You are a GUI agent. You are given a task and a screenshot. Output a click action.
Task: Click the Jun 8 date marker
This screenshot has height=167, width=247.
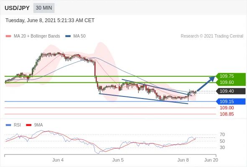coord(183,160)
